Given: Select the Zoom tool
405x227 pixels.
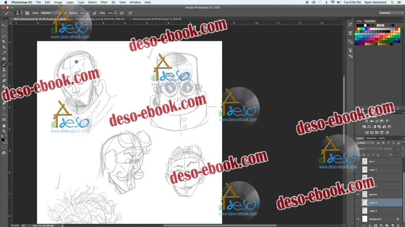Looking at the screenshot, I should [4, 131].
